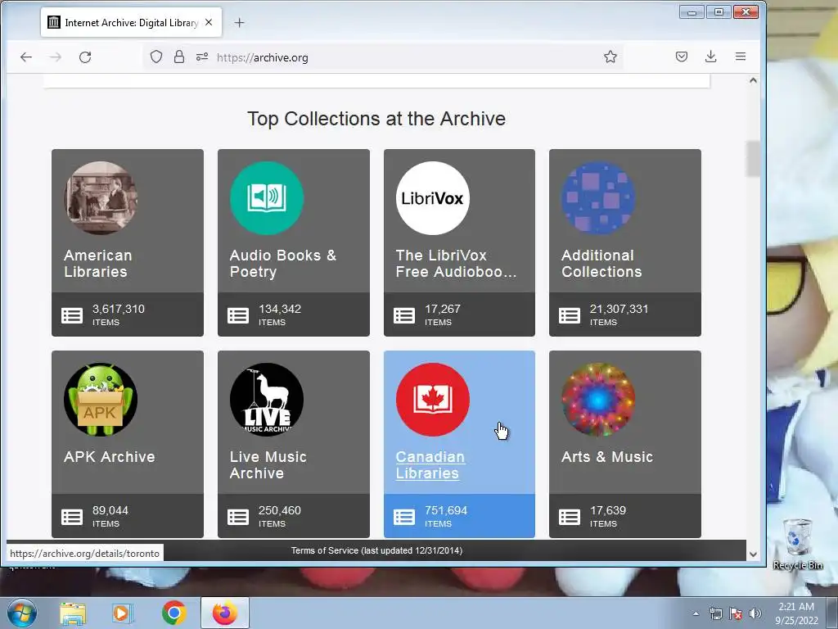Click the site security padlock icon
Screen dimensions: 838x629
coord(179,57)
